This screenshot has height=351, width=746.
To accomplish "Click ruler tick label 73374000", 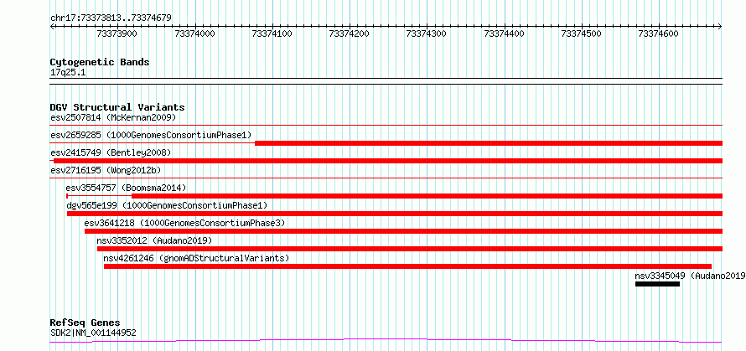I will (195, 34).
